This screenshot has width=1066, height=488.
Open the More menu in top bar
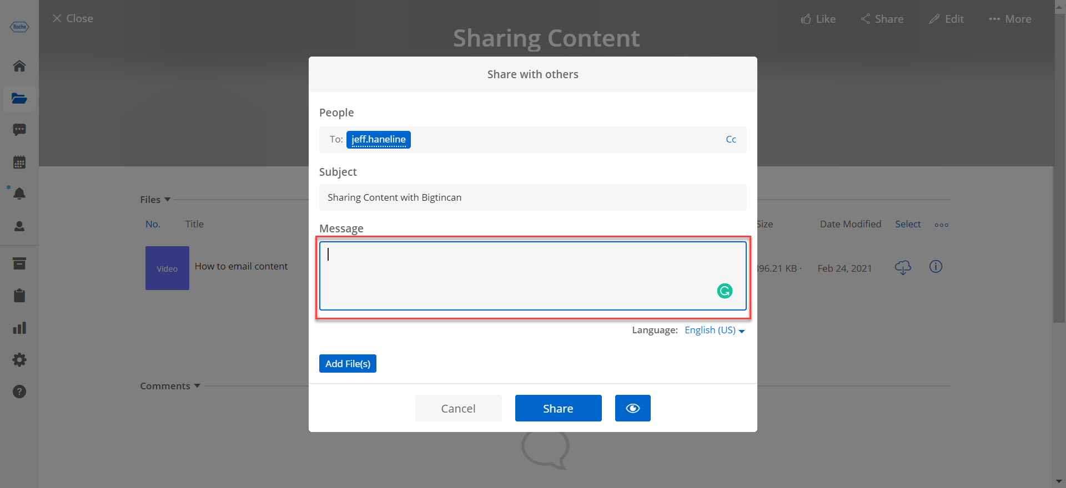1010,19
